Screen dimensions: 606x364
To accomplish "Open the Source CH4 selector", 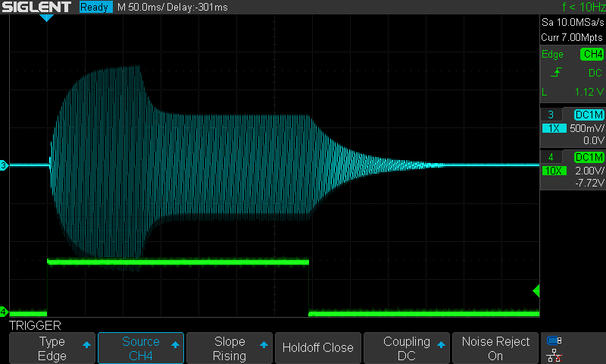I will 141,348.
